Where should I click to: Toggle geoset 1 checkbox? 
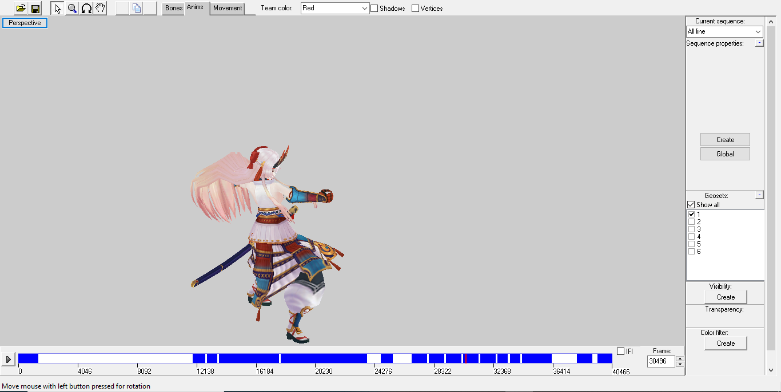click(692, 215)
